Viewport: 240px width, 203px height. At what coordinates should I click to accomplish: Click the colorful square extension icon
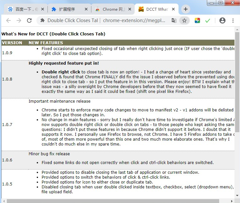tap(197, 20)
